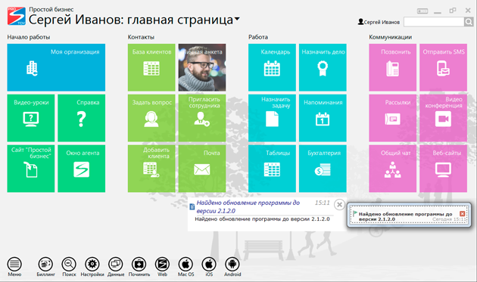Open the update found notification link
Viewport: 477px width, 282px height.
coord(248,206)
